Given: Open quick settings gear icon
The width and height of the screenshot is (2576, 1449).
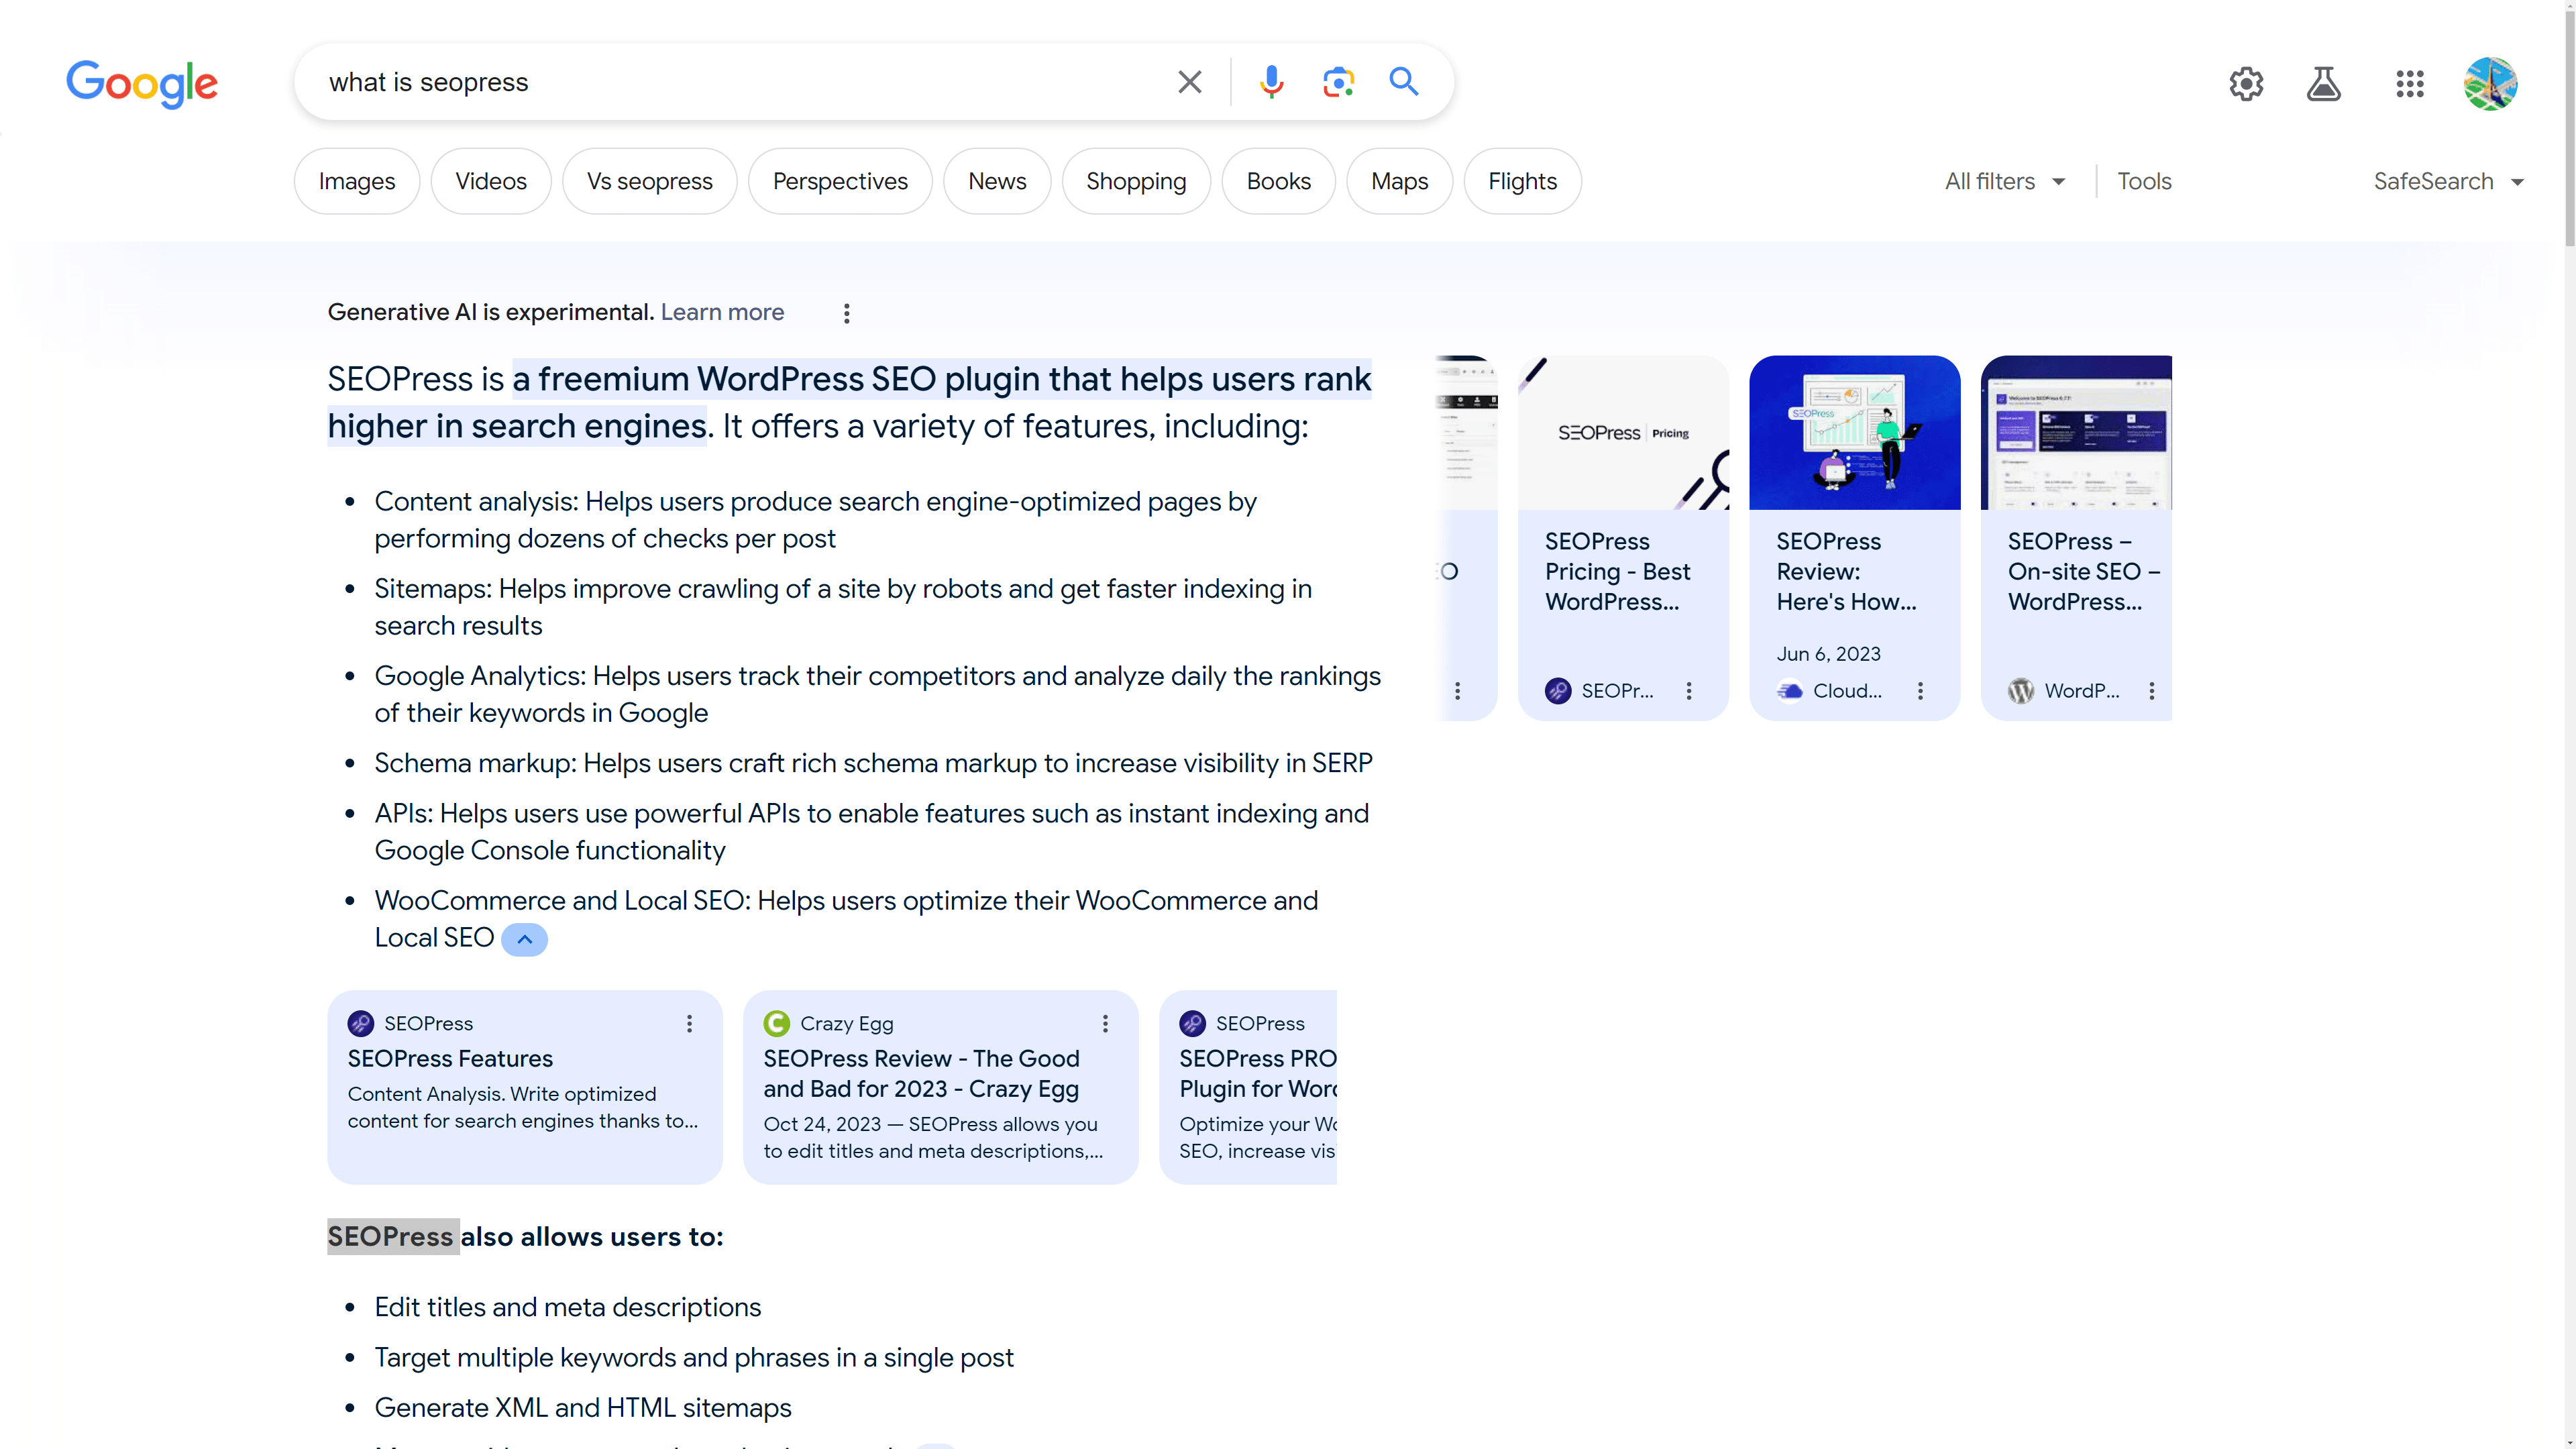Looking at the screenshot, I should [x=2246, y=84].
